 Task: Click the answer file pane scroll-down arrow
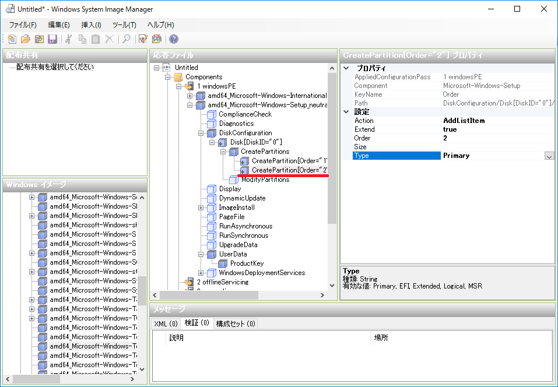(x=332, y=285)
